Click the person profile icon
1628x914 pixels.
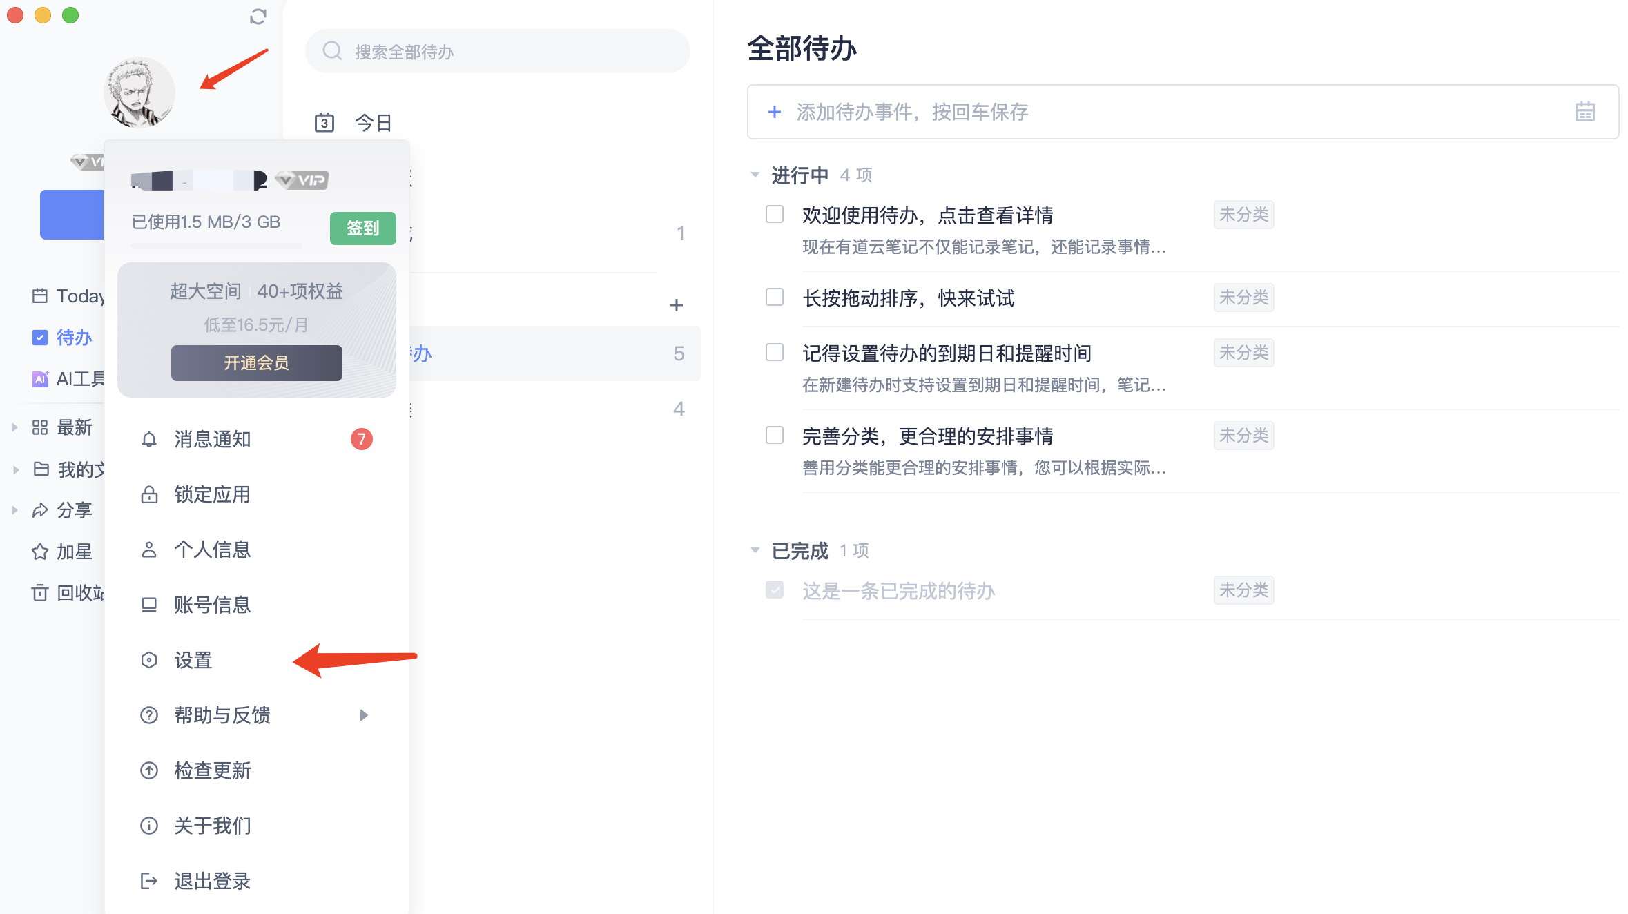tap(149, 550)
